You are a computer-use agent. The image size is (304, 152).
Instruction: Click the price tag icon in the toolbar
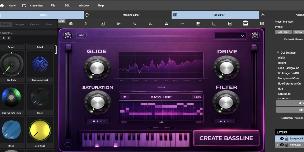(x=134, y=24)
